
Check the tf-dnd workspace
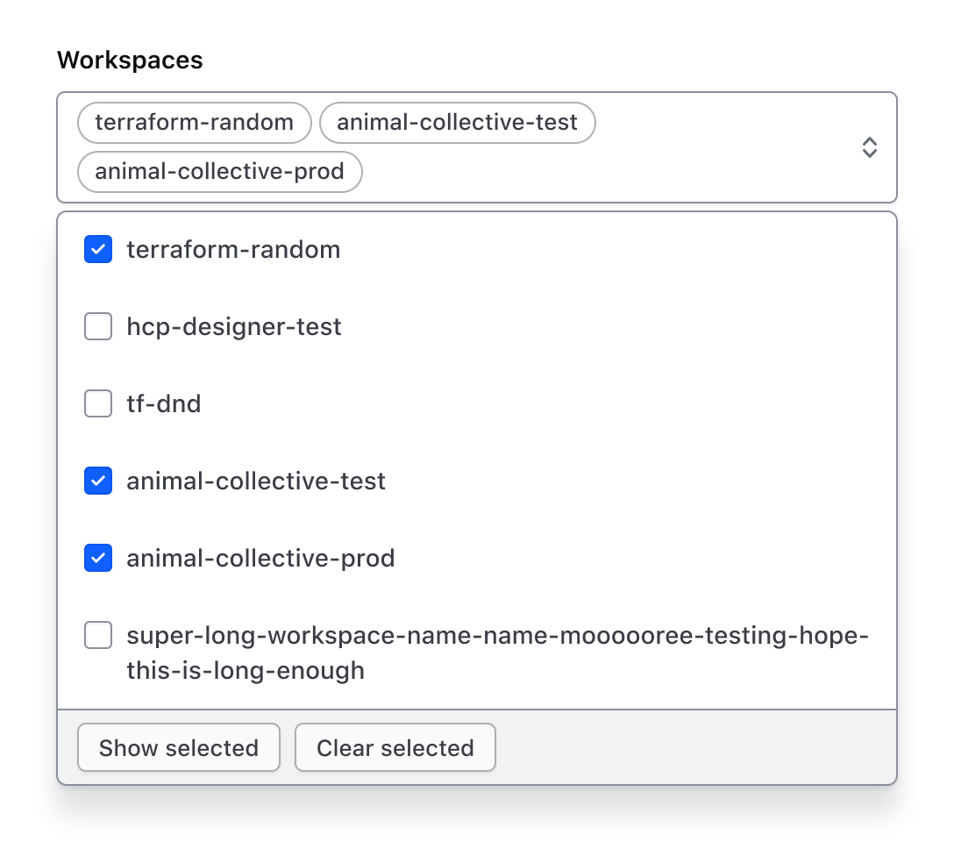coord(97,403)
